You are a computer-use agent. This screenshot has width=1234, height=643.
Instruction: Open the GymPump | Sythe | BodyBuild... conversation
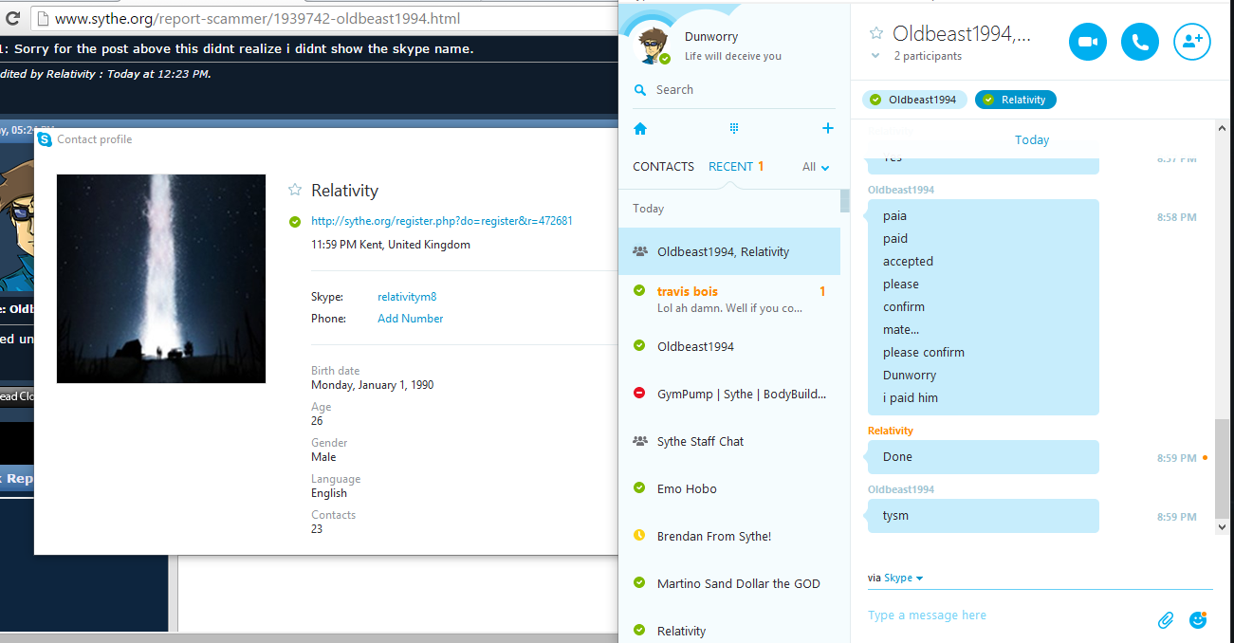(x=729, y=394)
